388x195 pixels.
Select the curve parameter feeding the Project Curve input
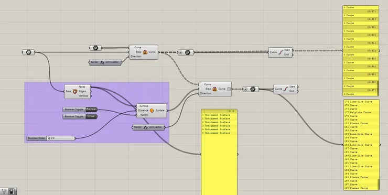click(x=95, y=48)
